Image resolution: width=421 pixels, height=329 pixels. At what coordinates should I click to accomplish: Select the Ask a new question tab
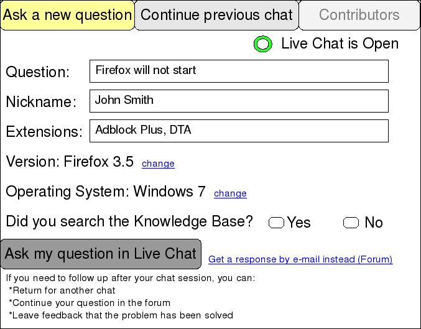[x=67, y=15]
